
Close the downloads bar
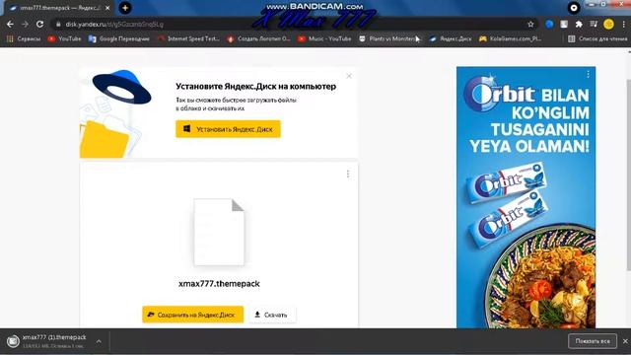tap(625, 341)
